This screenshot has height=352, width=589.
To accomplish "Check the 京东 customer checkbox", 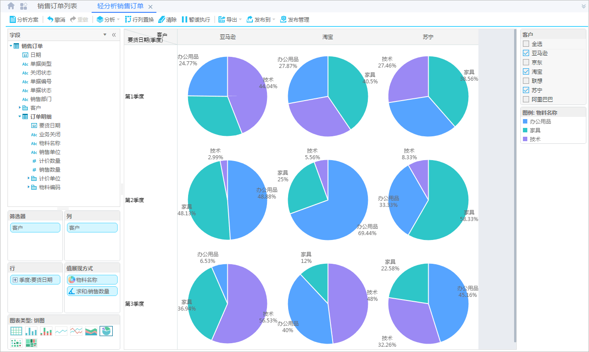I will (x=526, y=62).
